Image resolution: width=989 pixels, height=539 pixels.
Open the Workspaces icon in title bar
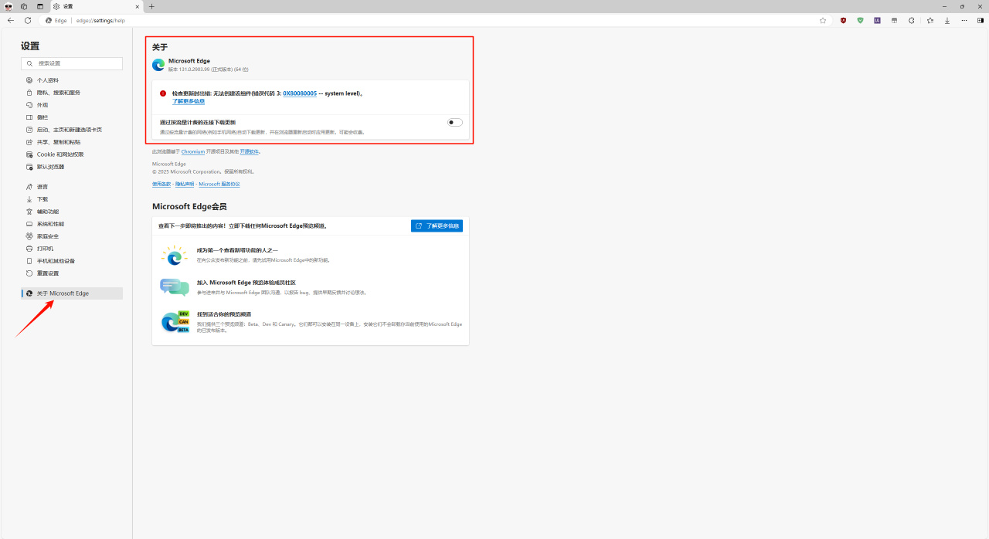coord(24,6)
